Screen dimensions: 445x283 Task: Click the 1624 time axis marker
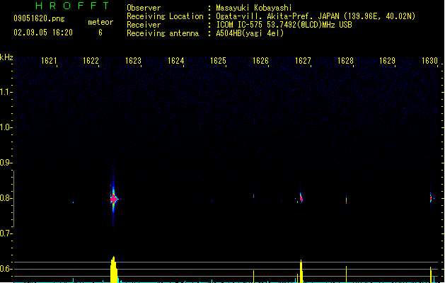tap(175, 61)
